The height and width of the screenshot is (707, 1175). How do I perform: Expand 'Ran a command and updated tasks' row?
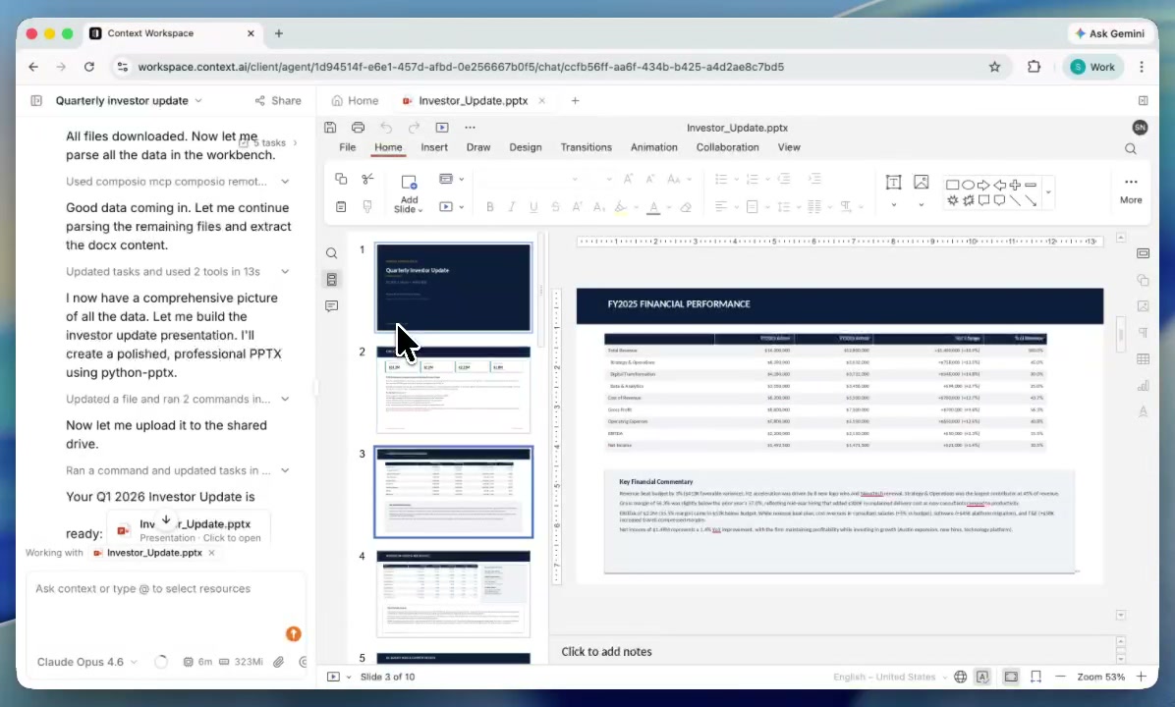point(178,470)
